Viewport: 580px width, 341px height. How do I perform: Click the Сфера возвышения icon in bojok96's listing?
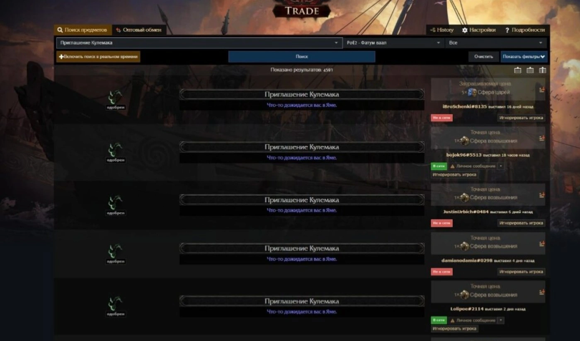[x=465, y=141]
